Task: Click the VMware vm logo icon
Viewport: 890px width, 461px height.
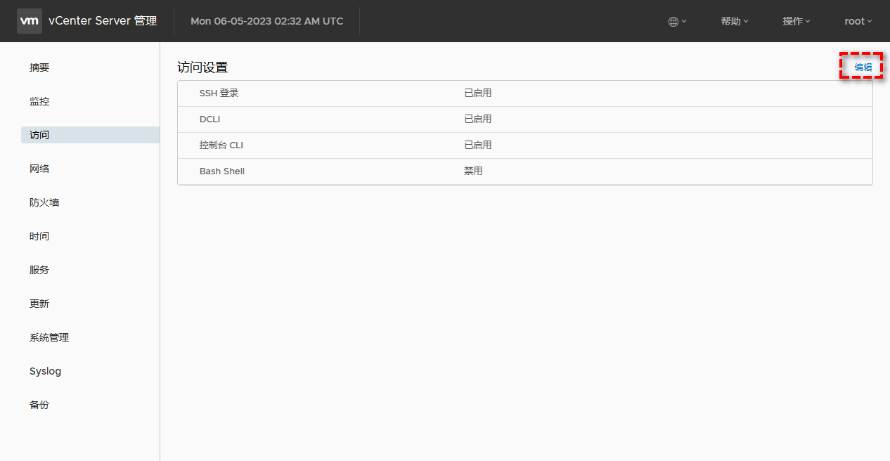Action: (x=30, y=21)
